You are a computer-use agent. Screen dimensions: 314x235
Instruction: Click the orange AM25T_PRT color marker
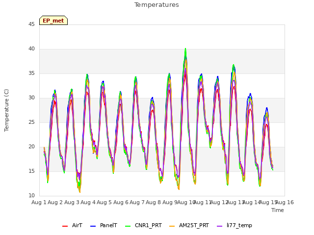[x=172, y=226]
